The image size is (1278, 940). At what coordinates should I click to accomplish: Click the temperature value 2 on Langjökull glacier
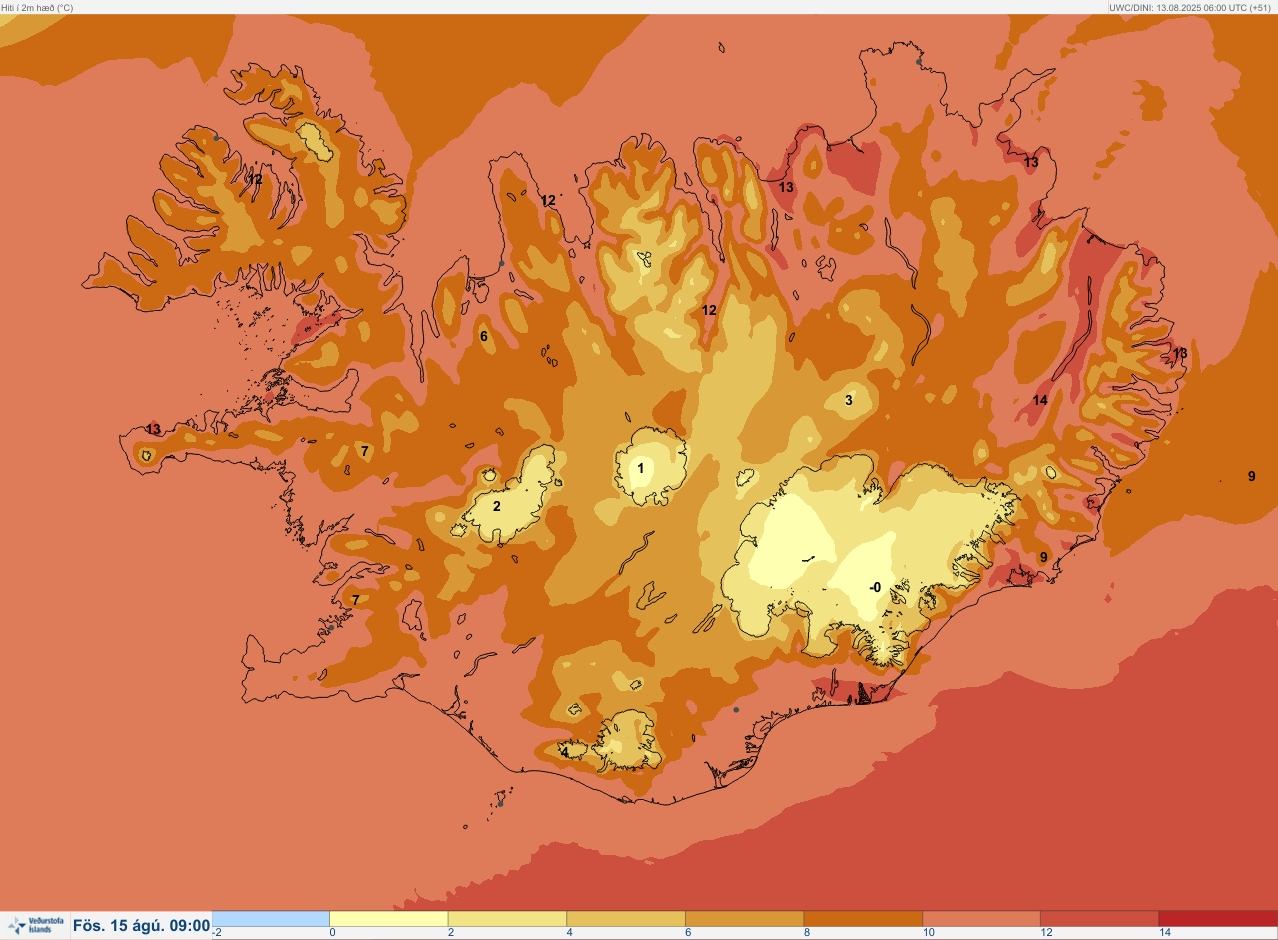[x=496, y=505]
